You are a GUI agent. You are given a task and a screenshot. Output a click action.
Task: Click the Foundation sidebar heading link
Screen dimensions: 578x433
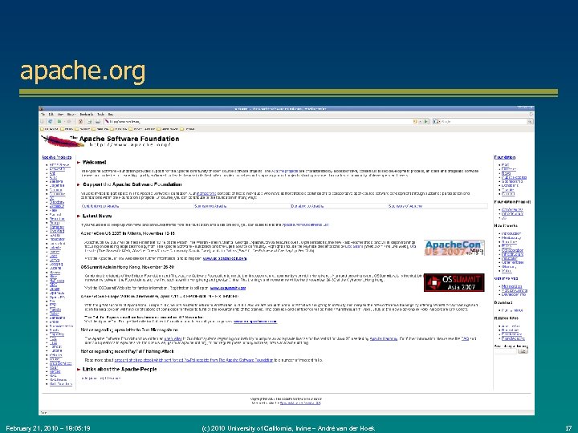505,157
